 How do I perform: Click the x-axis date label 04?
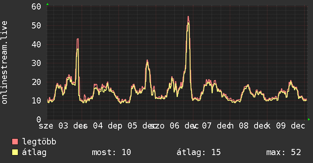pos(98,126)
